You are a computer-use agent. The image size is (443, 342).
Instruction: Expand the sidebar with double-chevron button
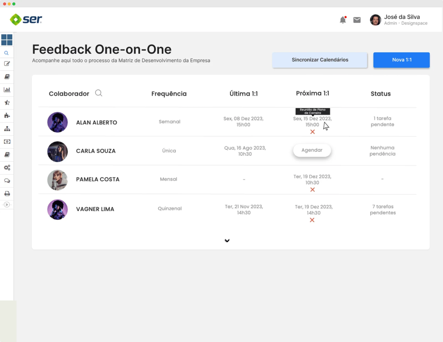[7, 205]
